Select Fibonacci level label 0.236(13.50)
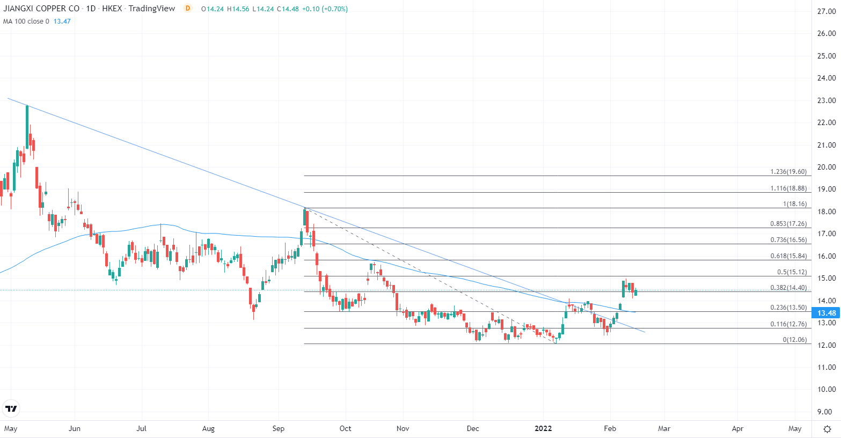841x438 pixels. pos(788,308)
